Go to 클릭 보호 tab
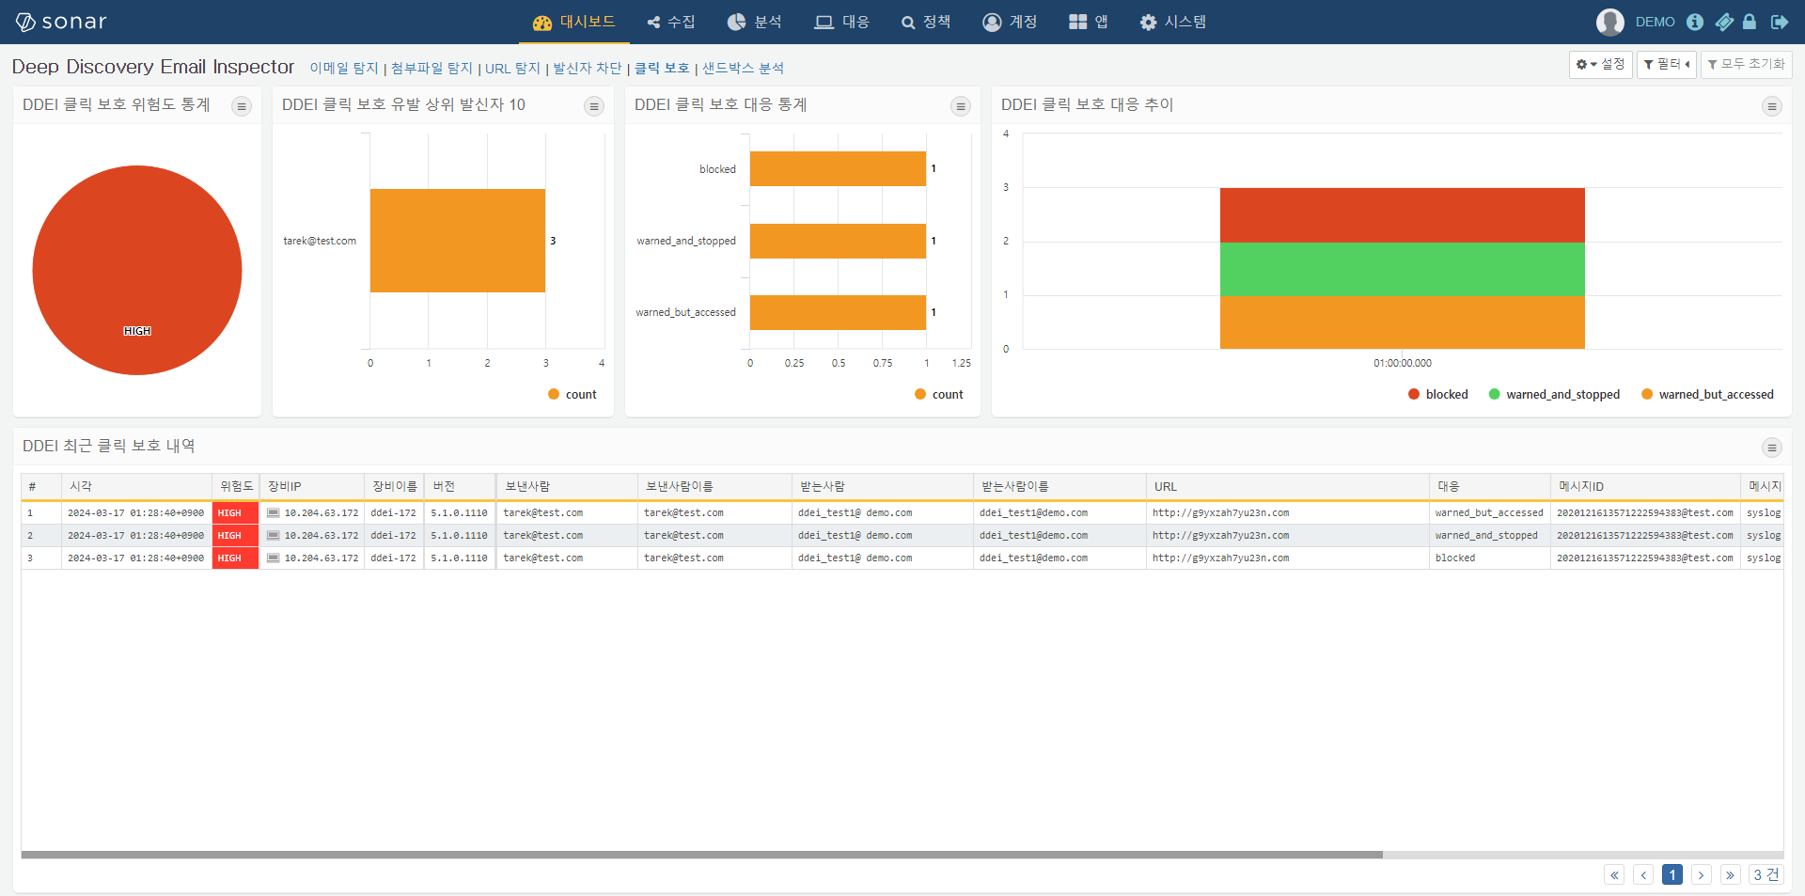 [662, 68]
